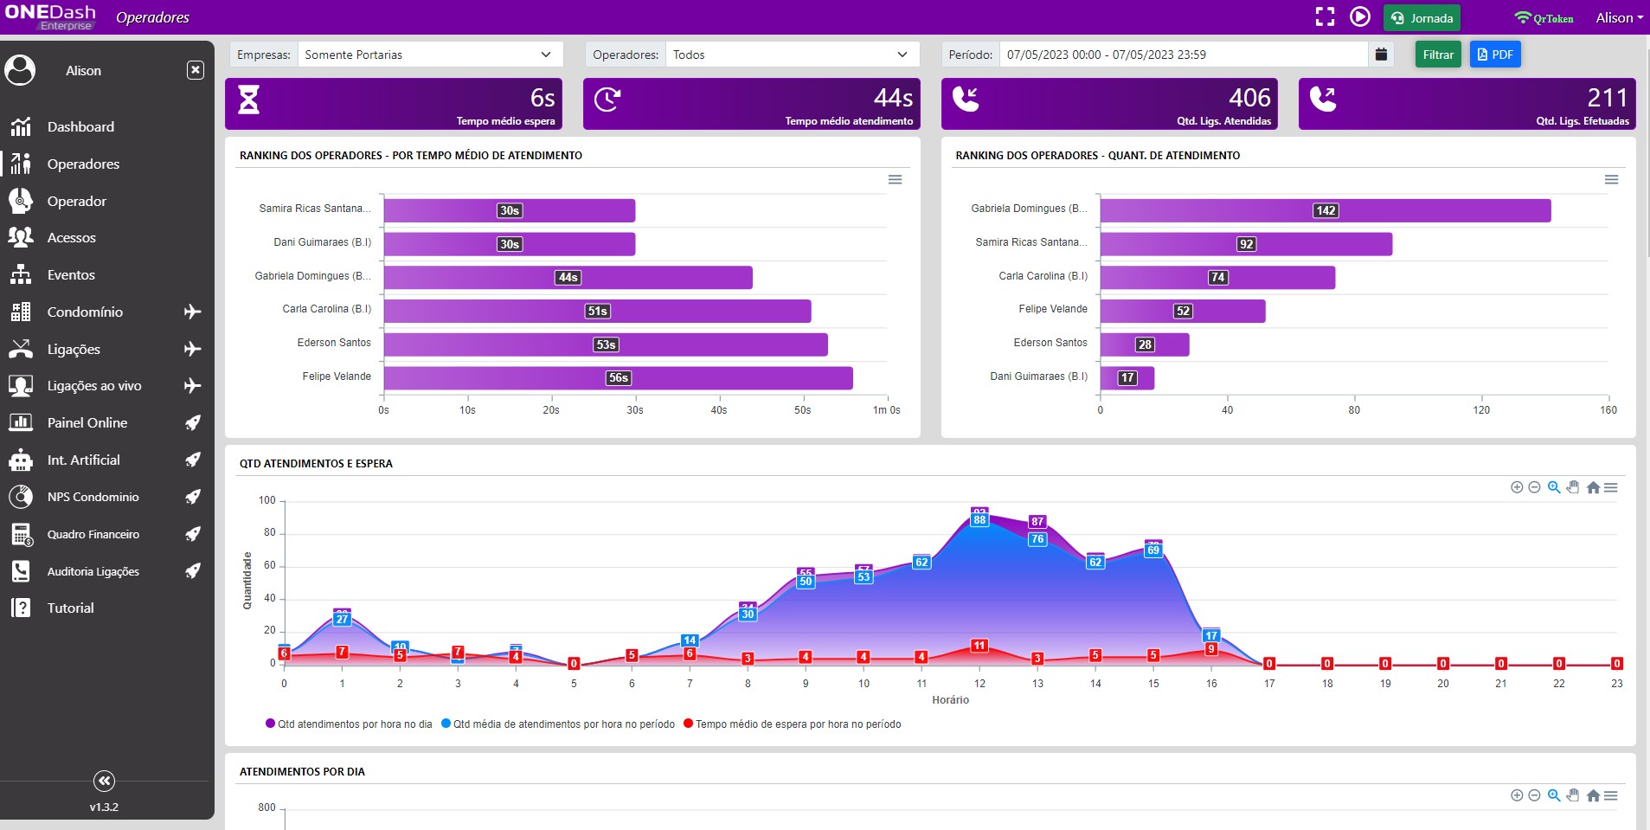This screenshot has width=1650, height=830.
Task: Open the Dashboard sidebar item
Action: click(80, 127)
